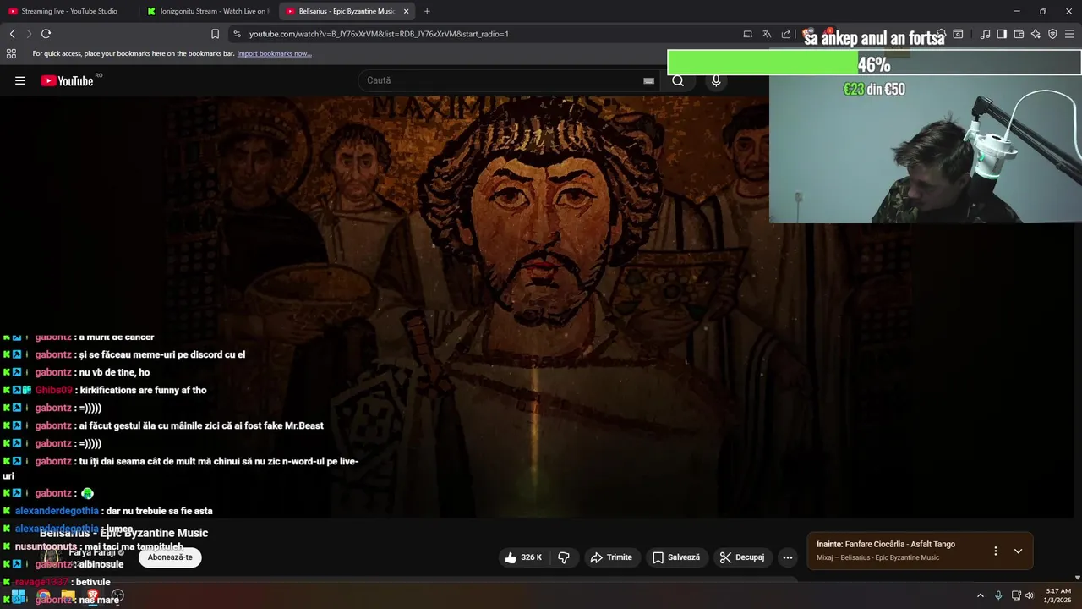Go to the YouTube home logo
Screen dimensions: 1082x609
[x=68, y=80]
